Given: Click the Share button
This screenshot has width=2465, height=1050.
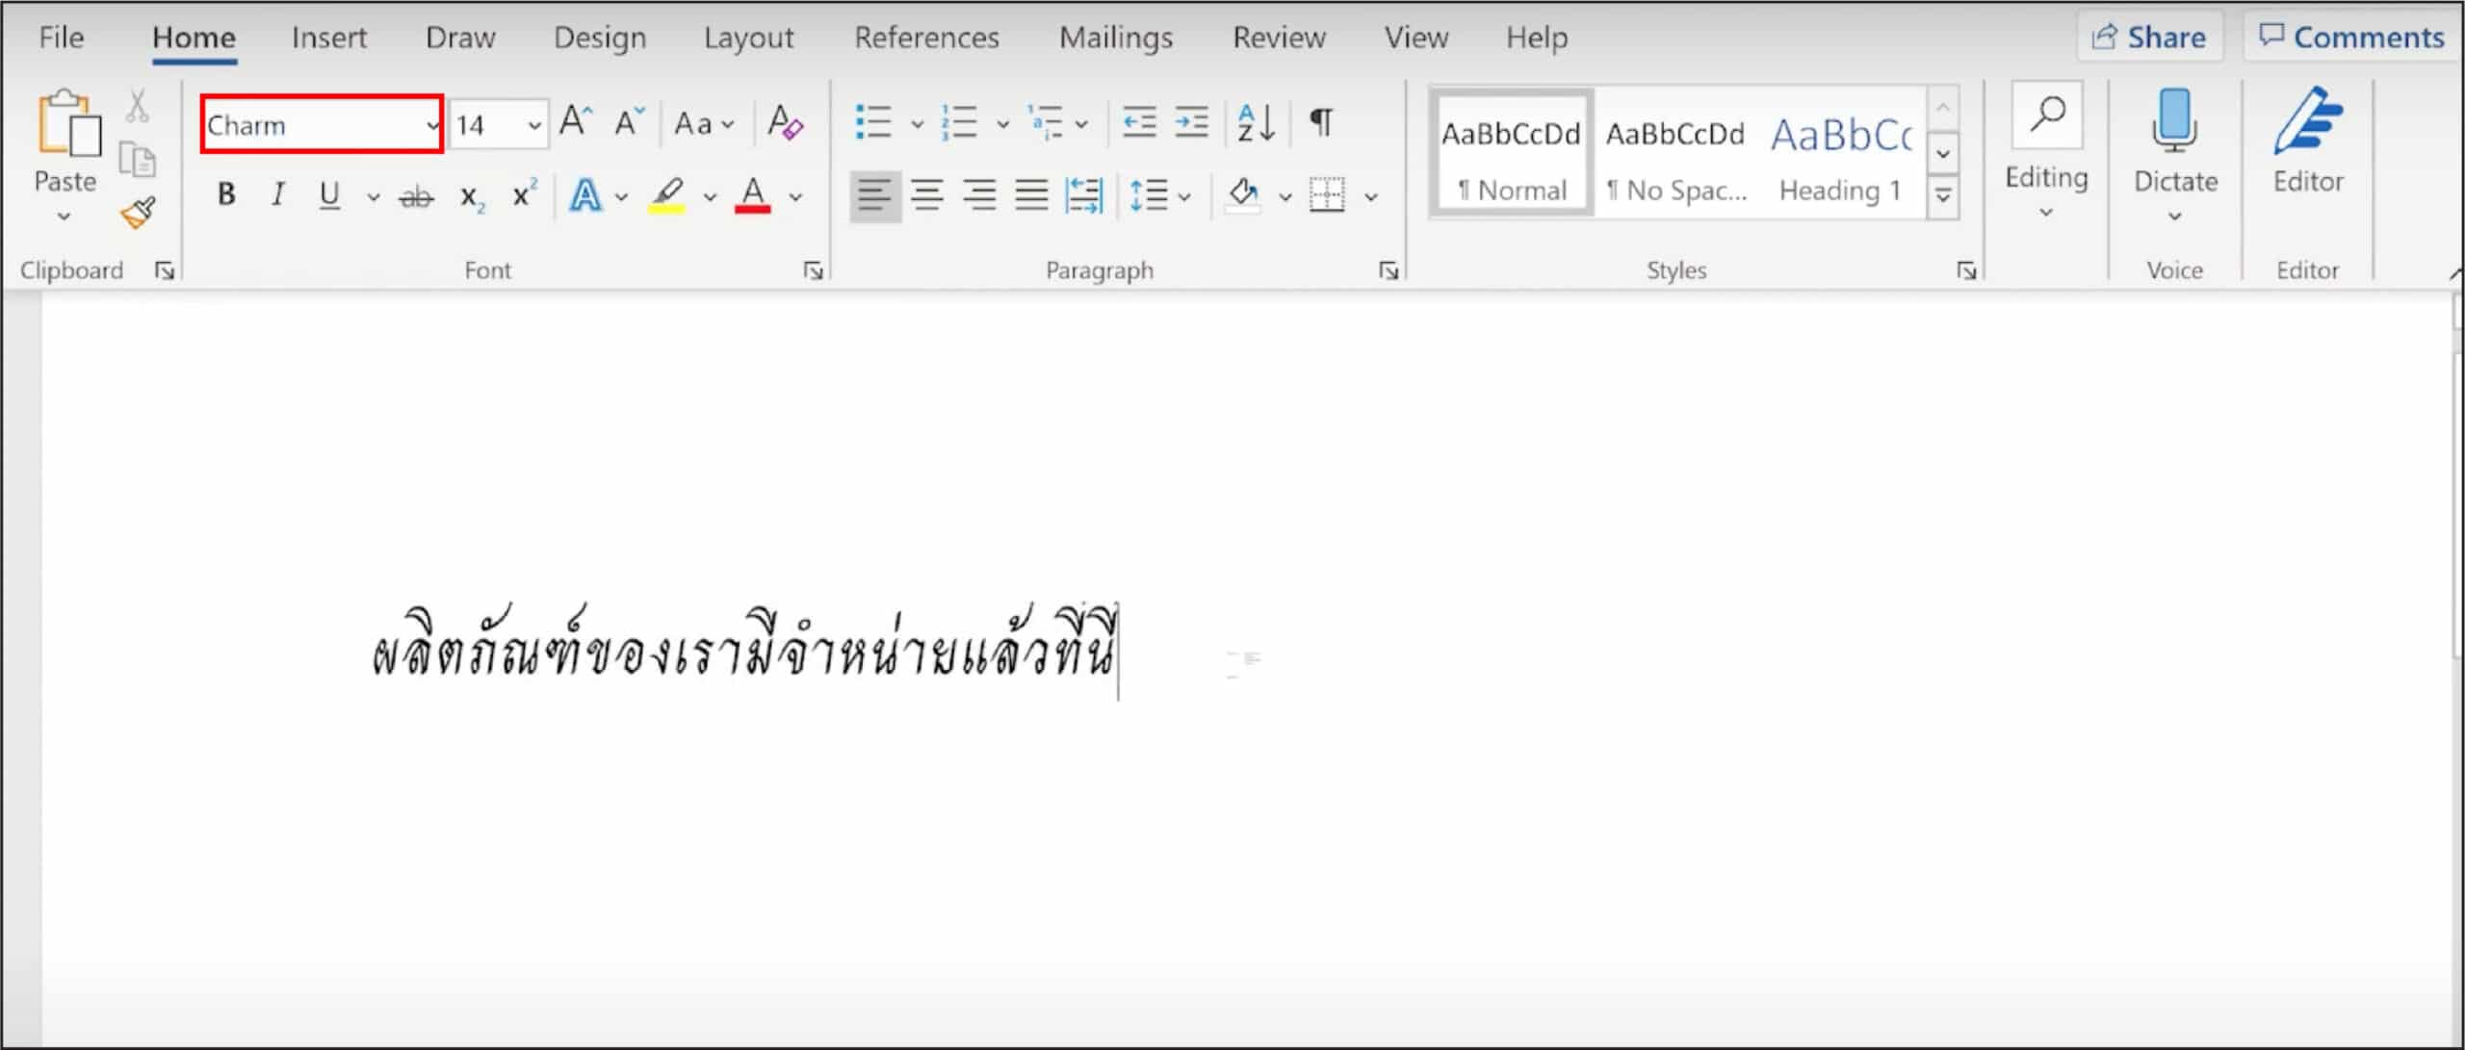Looking at the screenshot, I should pos(2148,37).
